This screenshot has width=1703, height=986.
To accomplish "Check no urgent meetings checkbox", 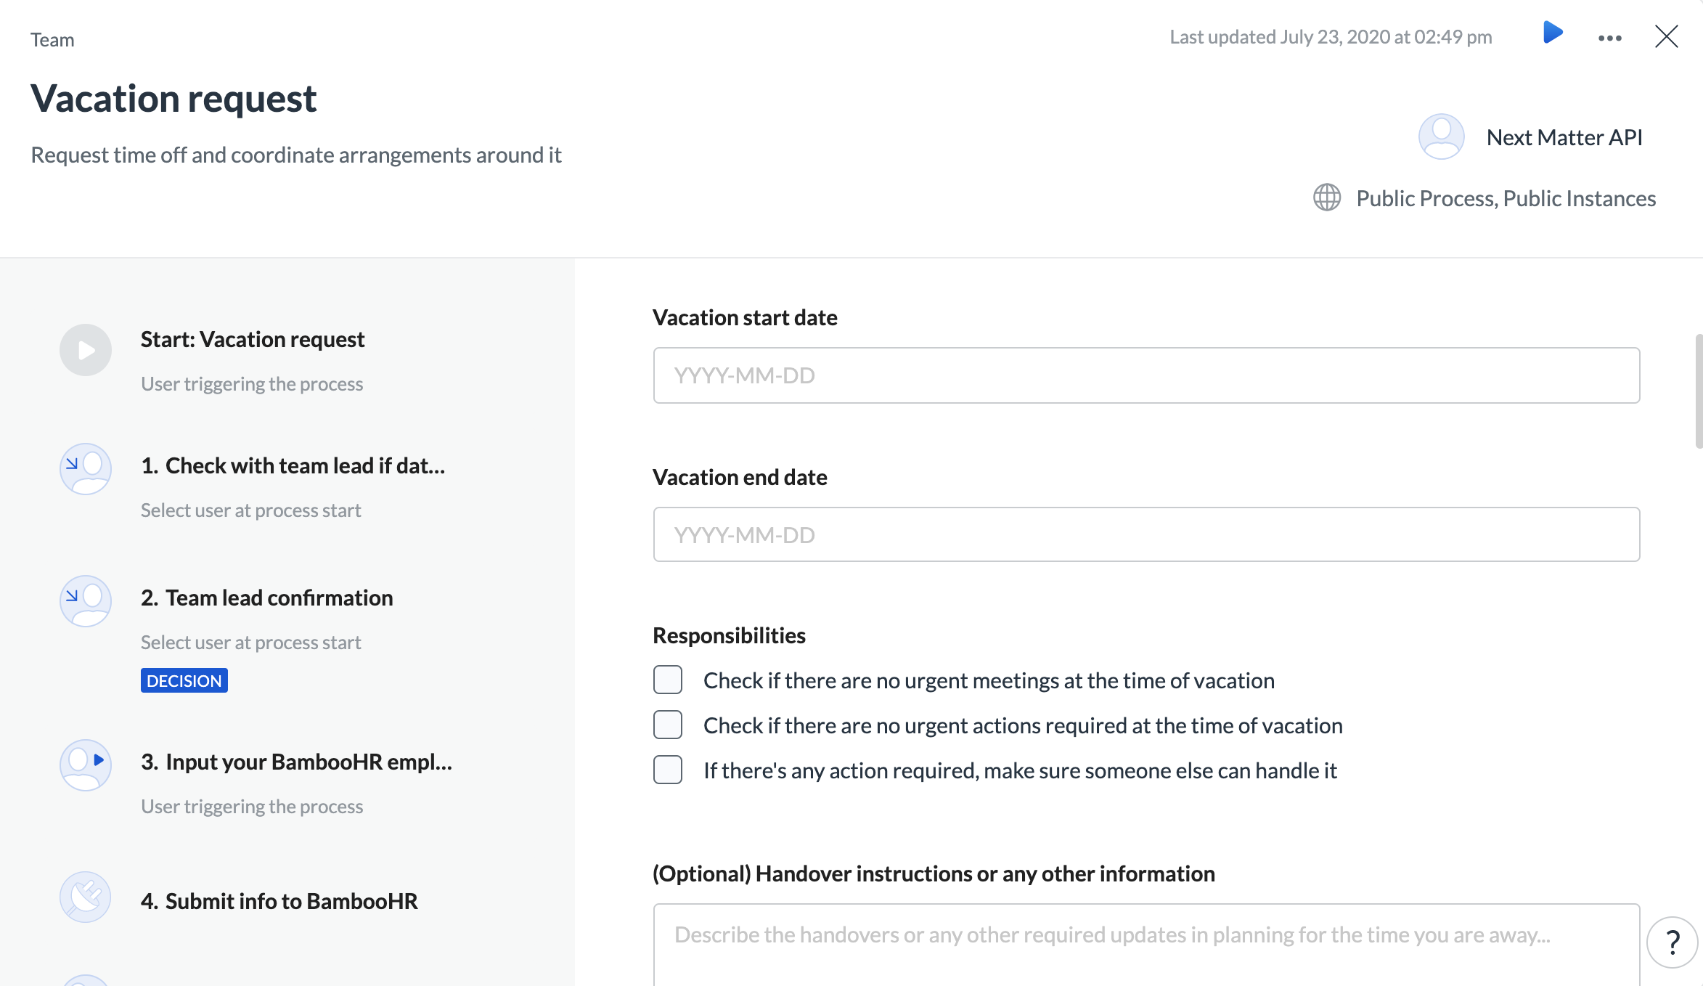I will click(x=668, y=680).
